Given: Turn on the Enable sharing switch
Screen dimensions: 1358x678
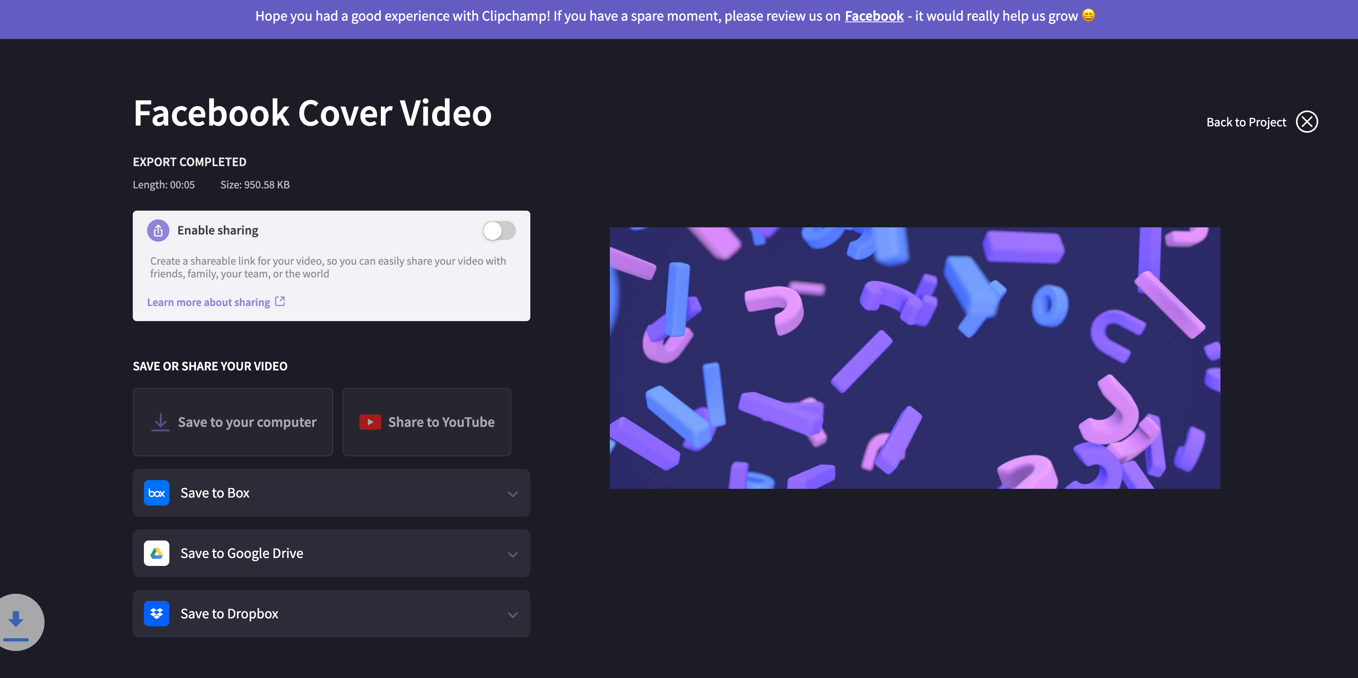Looking at the screenshot, I should tap(499, 231).
